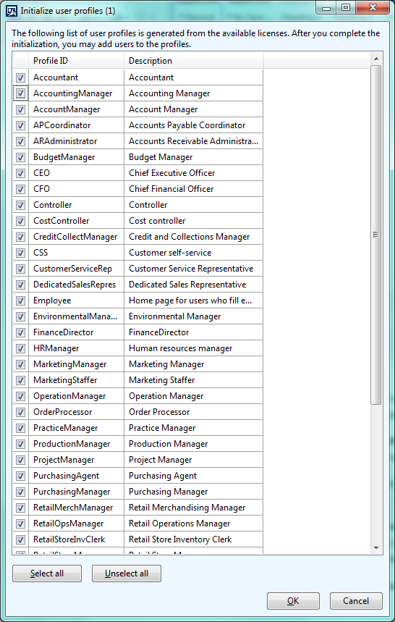Uncheck the Employee profile checkbox

20,301
